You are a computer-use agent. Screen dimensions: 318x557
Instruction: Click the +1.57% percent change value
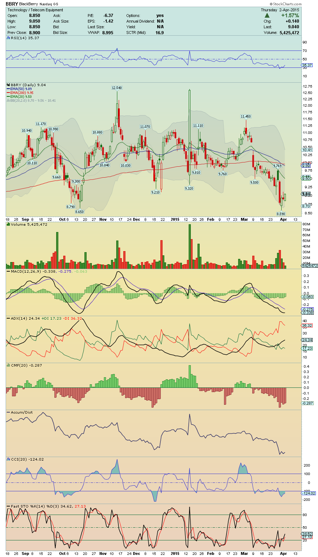[290, 16]
